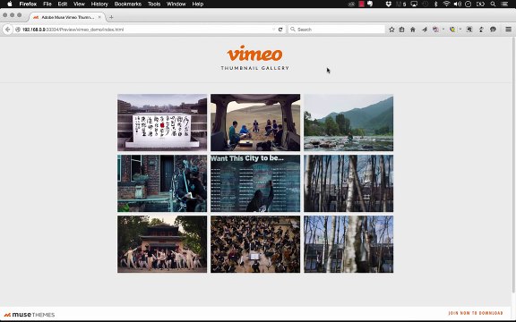Open dropdown arrow beside yellow shield extension icon
The height and width of the screenshot is (322, 516).
coord(460,30)
